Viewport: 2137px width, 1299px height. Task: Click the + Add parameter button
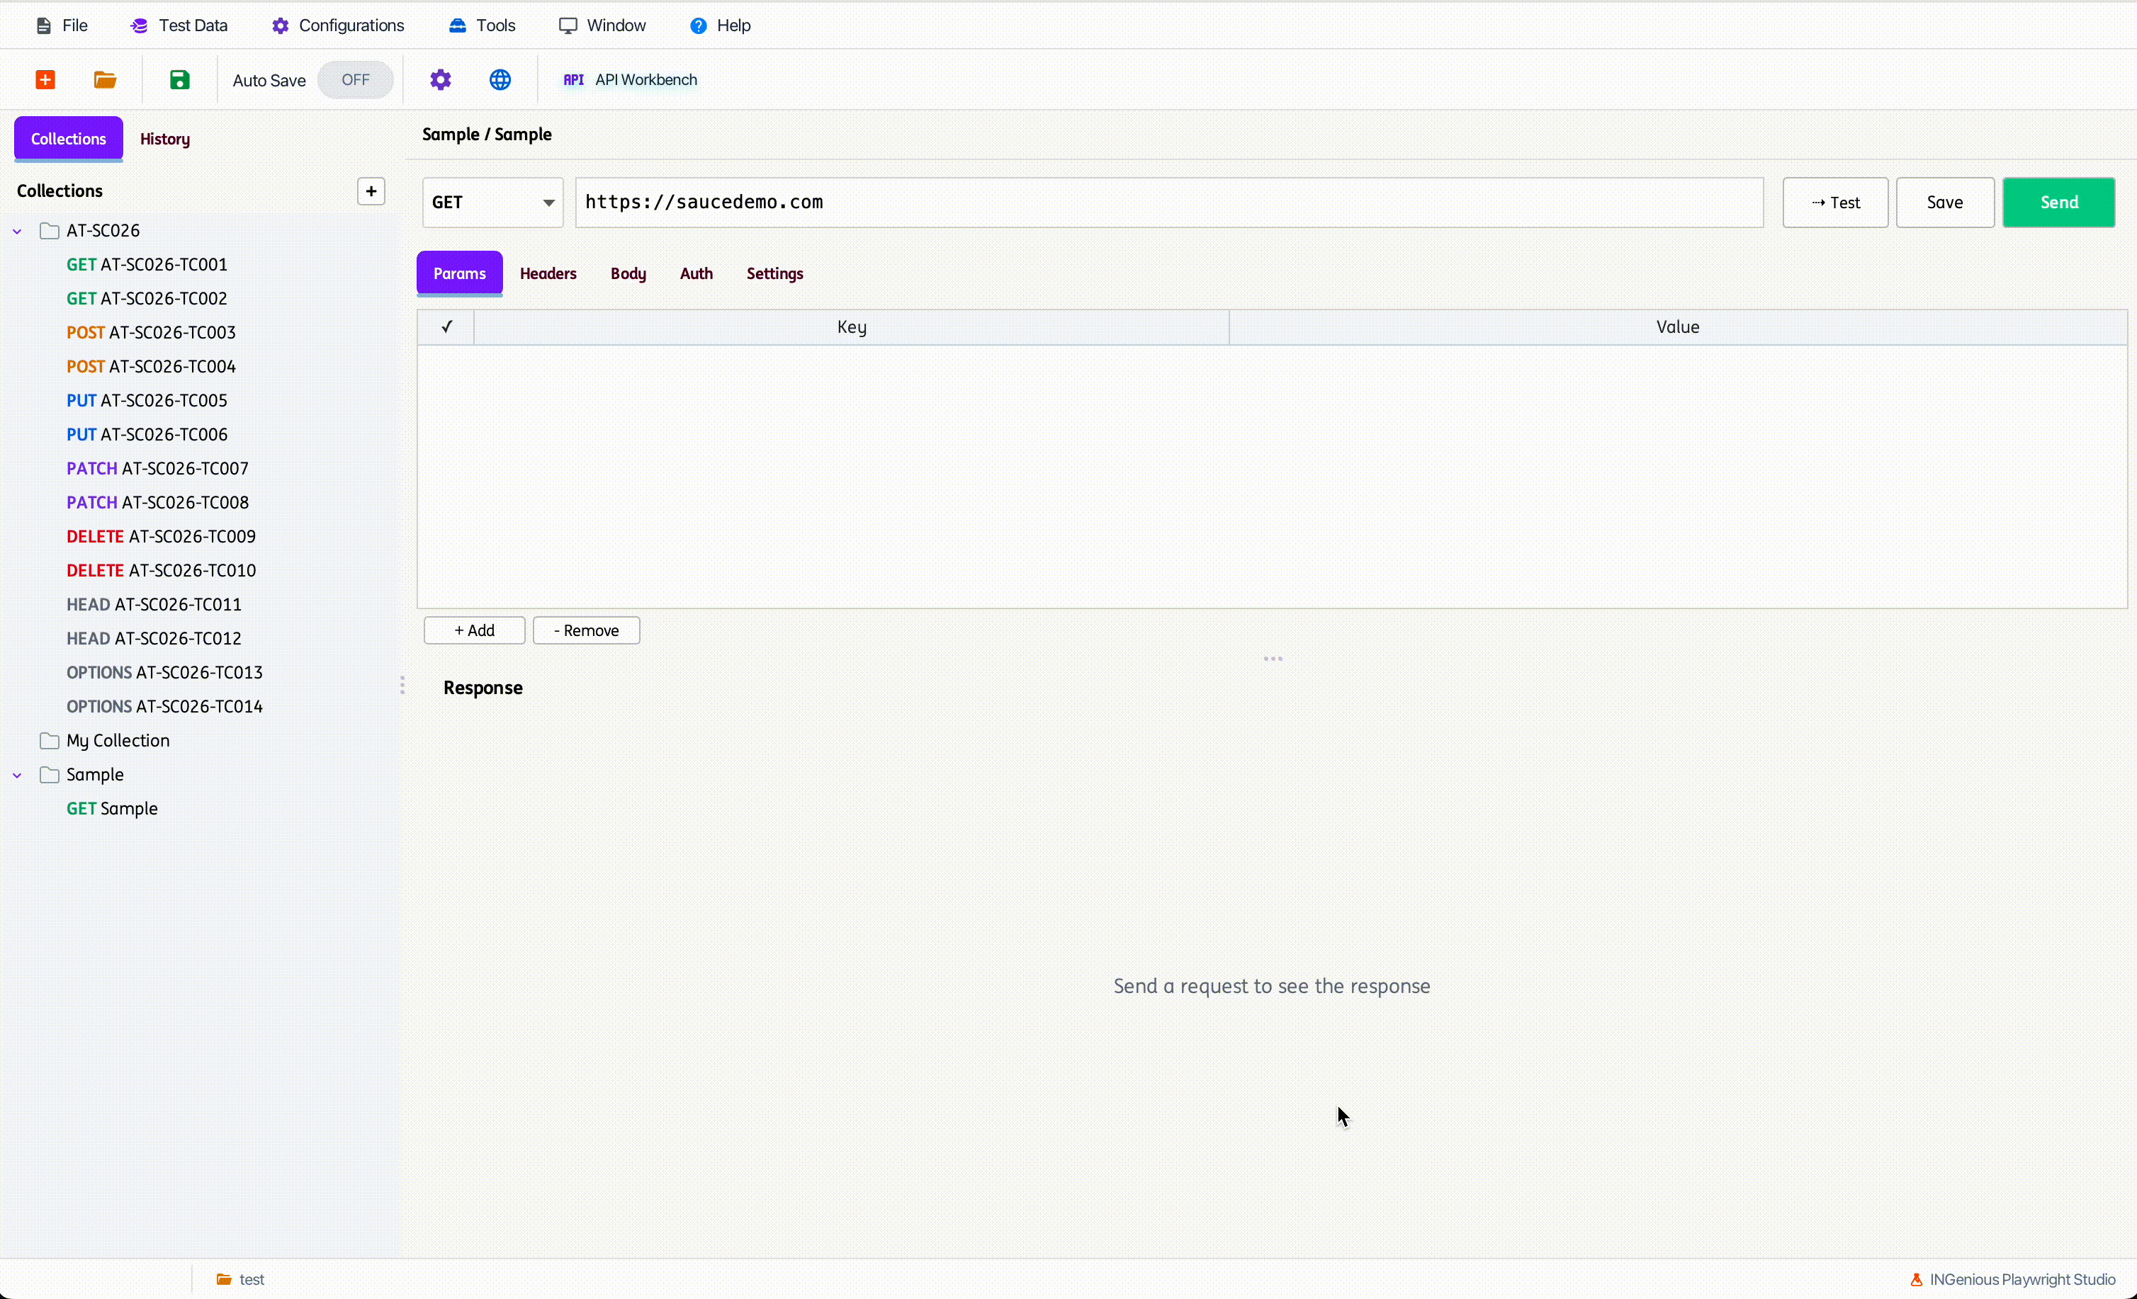click(475, 630)
